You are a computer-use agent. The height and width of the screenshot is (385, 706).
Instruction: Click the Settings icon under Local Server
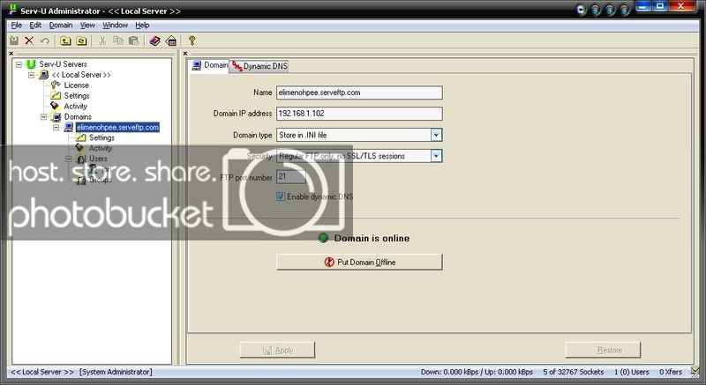56,96
